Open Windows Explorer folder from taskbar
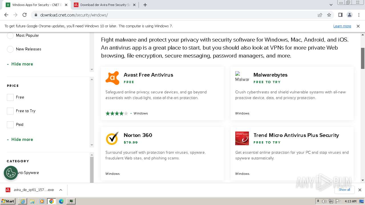The width and height of the screenshot is (365, 205). (32, 201)
